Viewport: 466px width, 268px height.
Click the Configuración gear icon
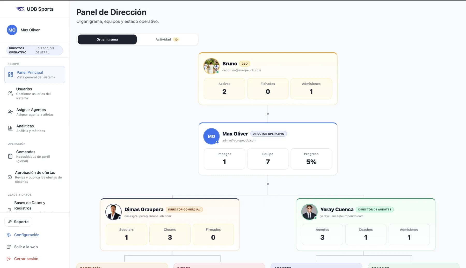9,235
